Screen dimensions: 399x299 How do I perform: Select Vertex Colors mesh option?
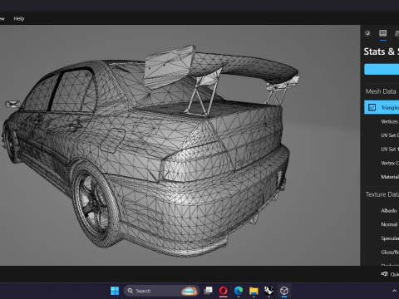[x=390, y=163]
